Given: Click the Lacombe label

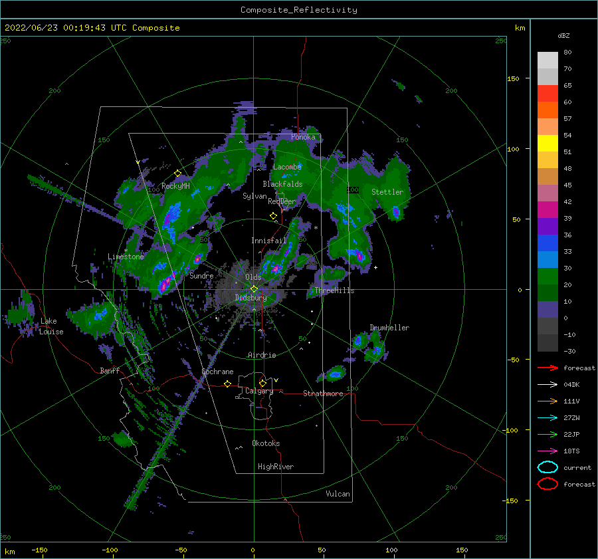Looking at the screenshot, I should pos(287,167).
